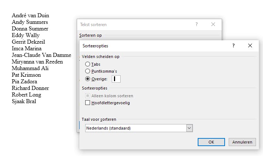Select the Tabs radio button

click(88, 64)
